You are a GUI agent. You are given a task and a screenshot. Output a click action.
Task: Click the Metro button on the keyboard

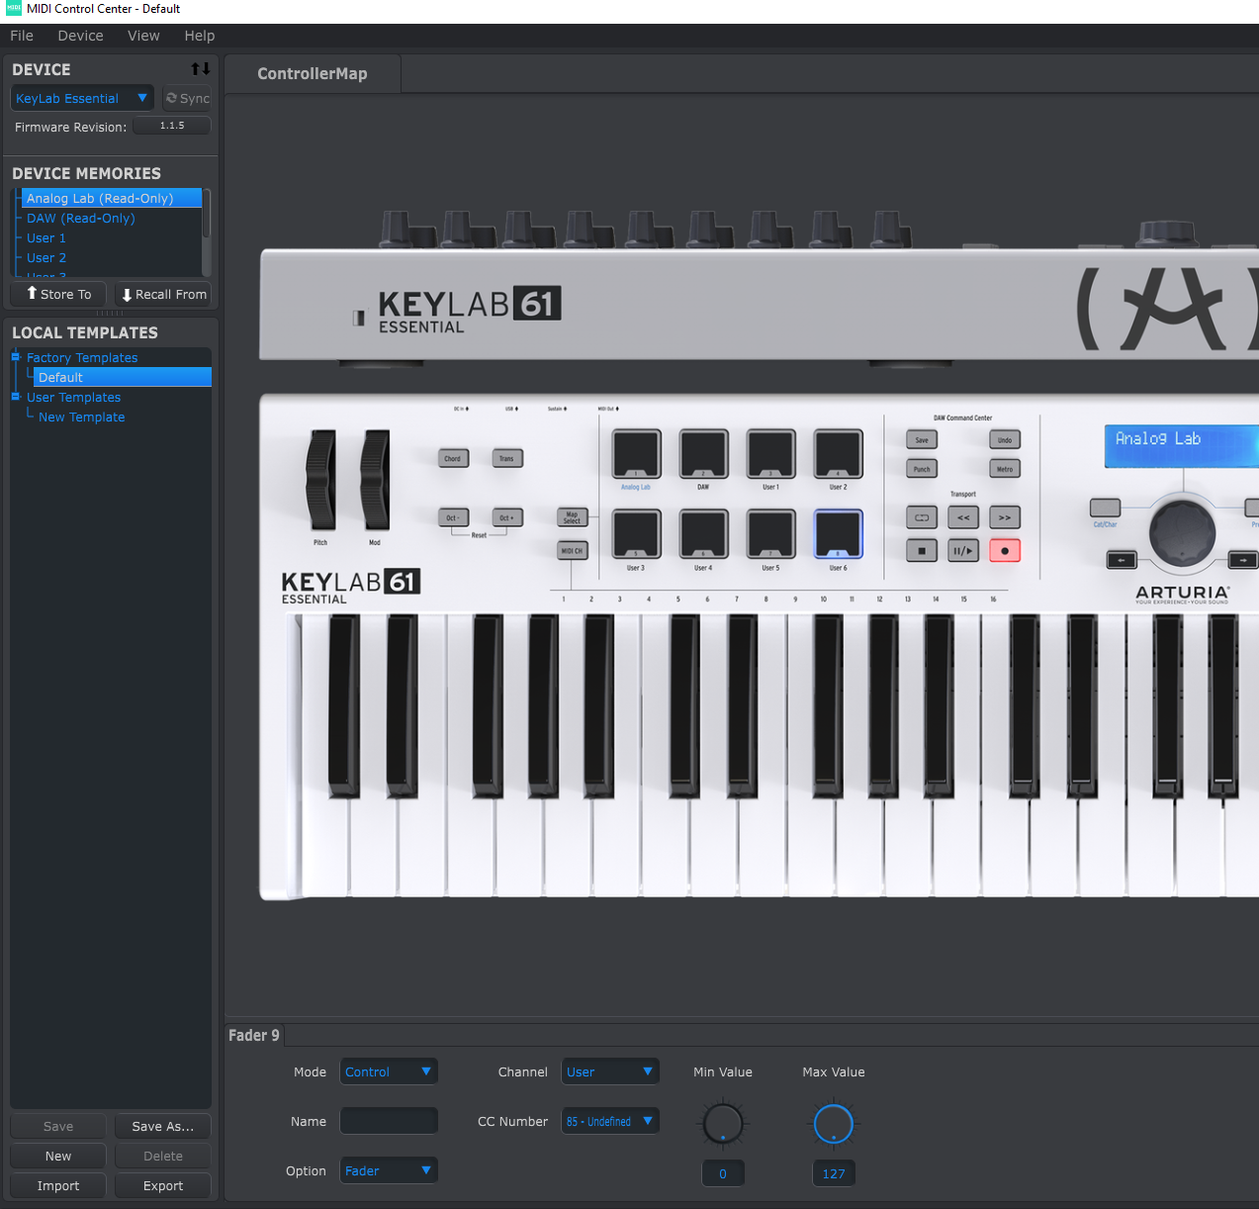click(1005, 469)
